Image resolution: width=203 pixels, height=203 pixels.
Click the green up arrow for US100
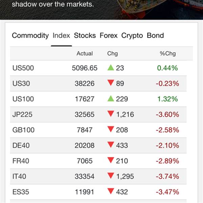(x=111, y=98)
